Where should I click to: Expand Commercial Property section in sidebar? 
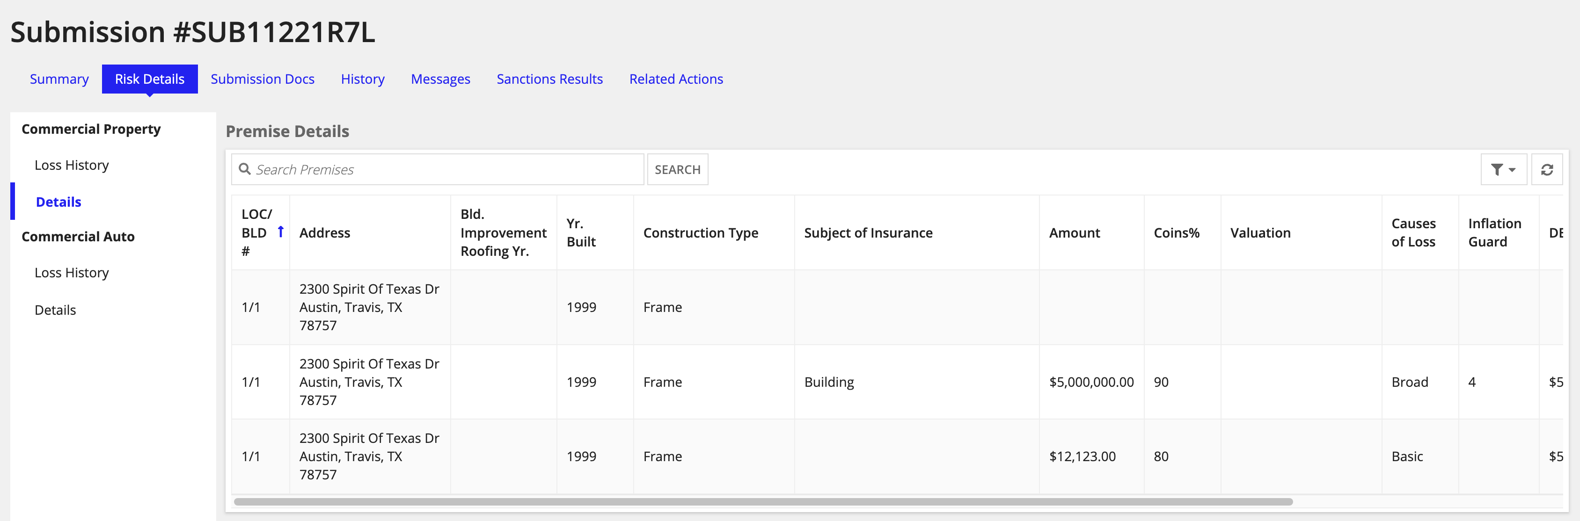tap(91, 129)
